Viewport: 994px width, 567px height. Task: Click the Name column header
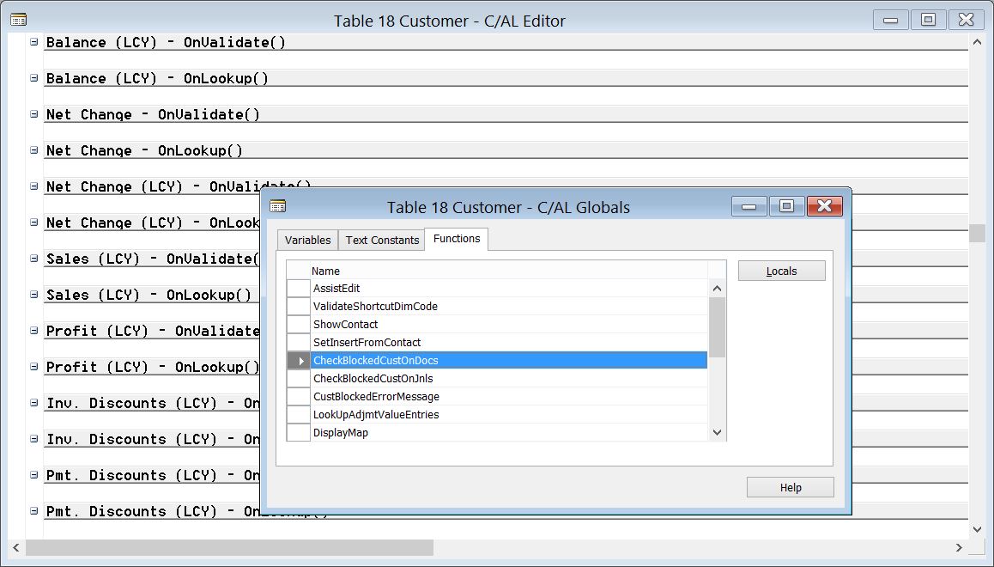[509, 271]
